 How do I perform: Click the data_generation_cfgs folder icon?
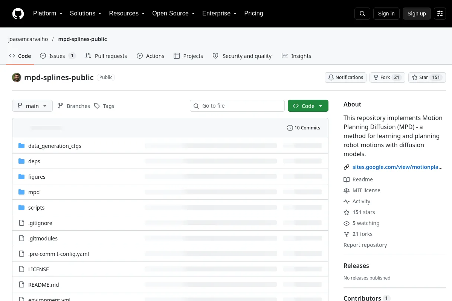coord(21,146)
